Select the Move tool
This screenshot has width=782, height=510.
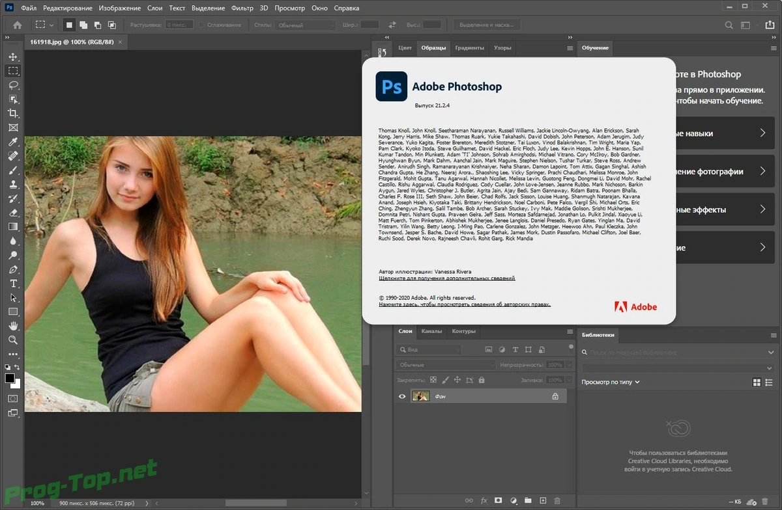point(13,57)
